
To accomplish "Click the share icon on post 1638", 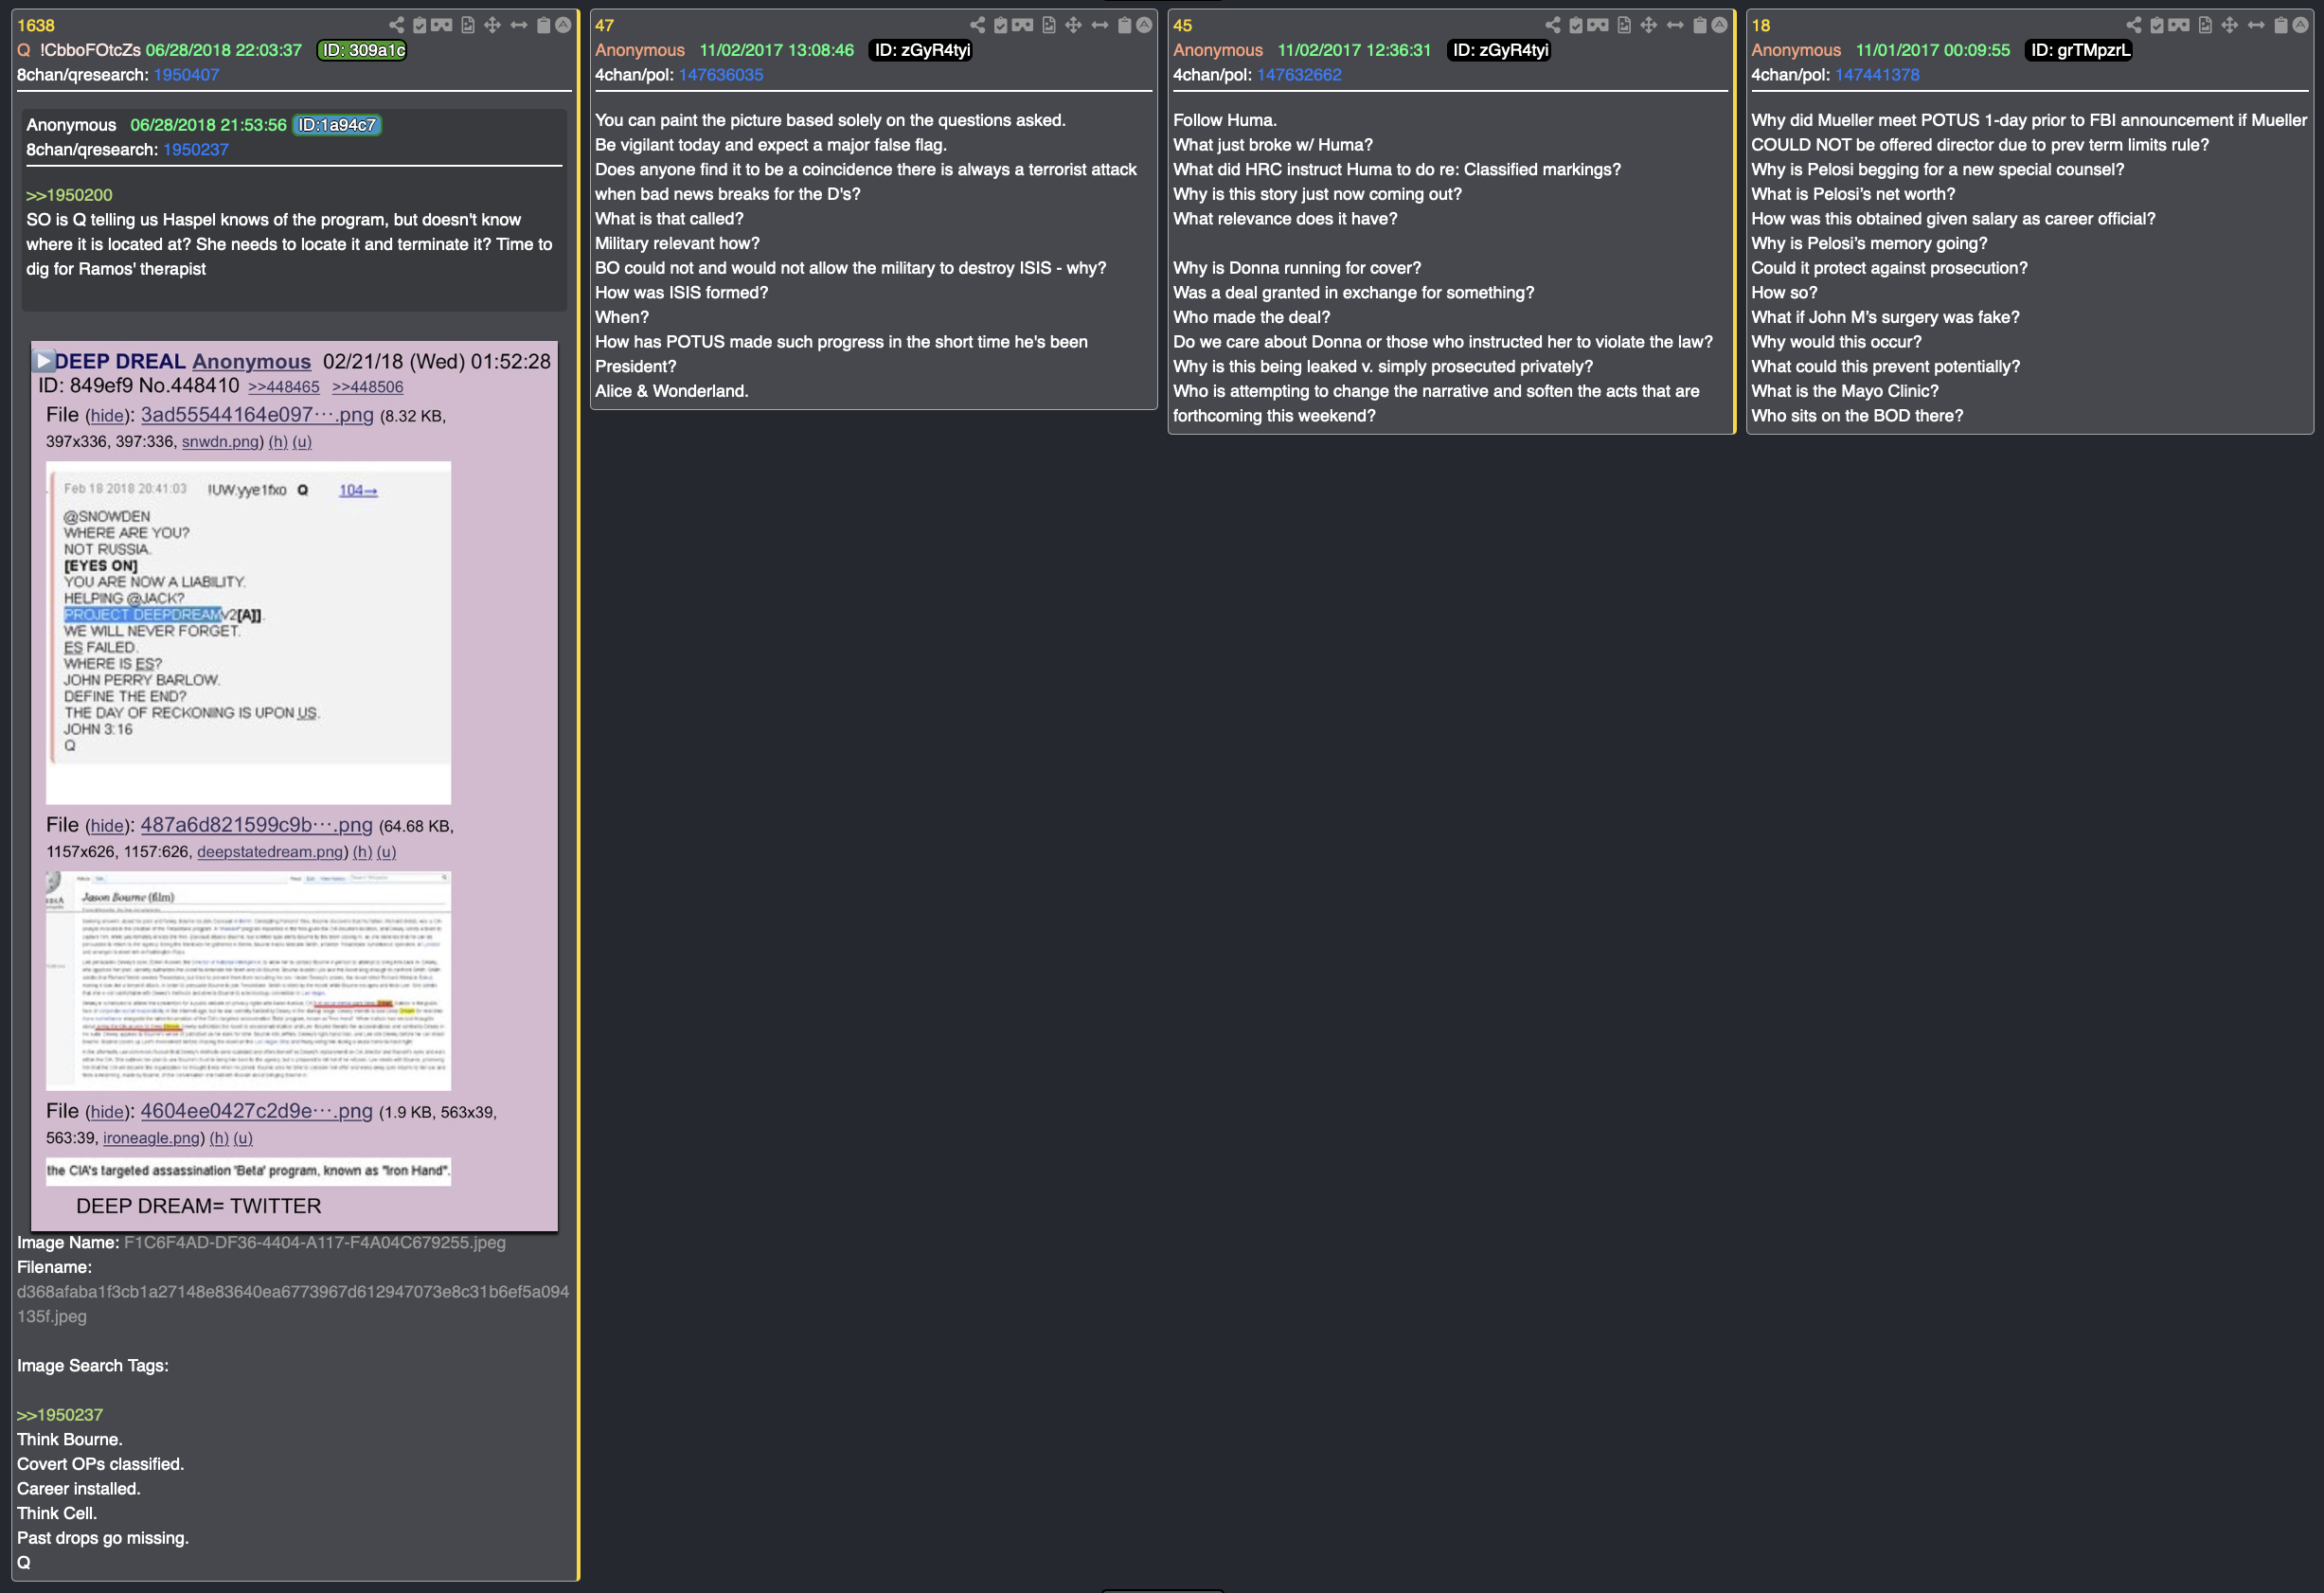I will [397, 25].
